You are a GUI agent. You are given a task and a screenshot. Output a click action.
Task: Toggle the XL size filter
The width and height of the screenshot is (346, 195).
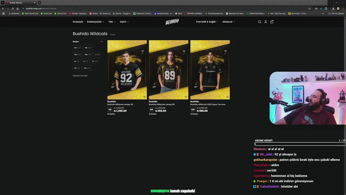coord(95,61)
